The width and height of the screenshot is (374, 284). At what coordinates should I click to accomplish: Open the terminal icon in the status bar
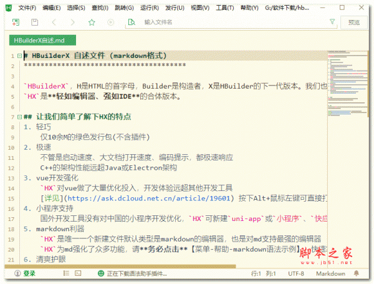78,273
